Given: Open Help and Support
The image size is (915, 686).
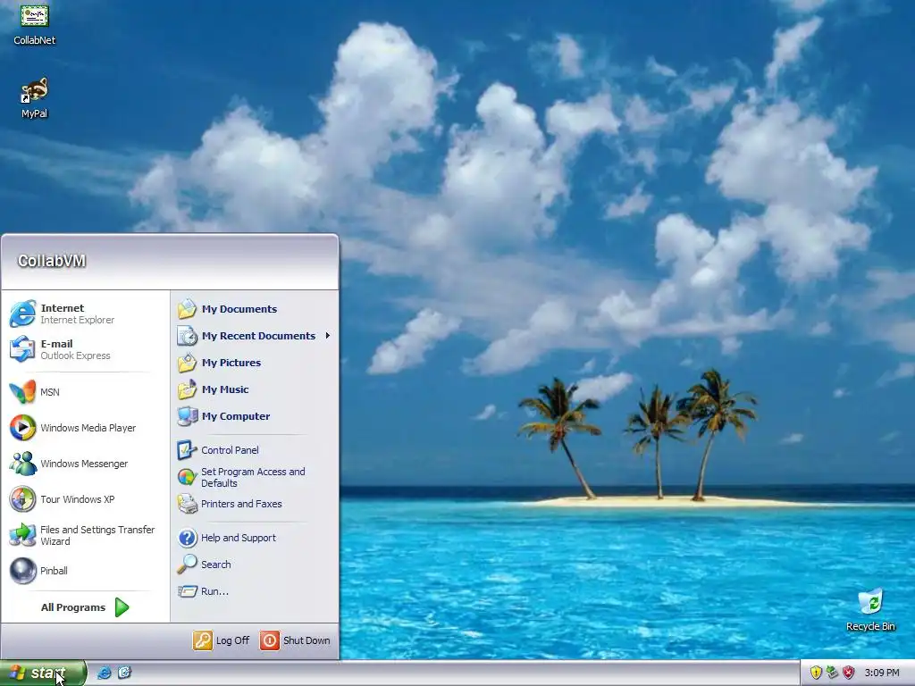Looking at the screenshot, I should [x=255, y=537].
